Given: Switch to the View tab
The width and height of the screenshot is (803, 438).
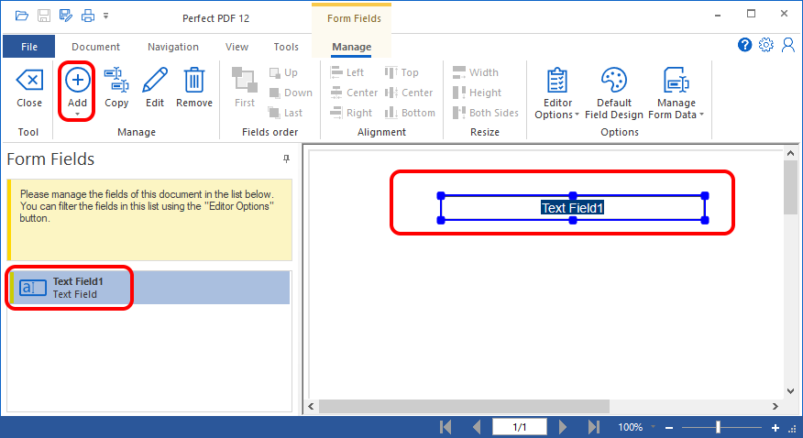Looking at the screenshot, I should tap(236, 47).
